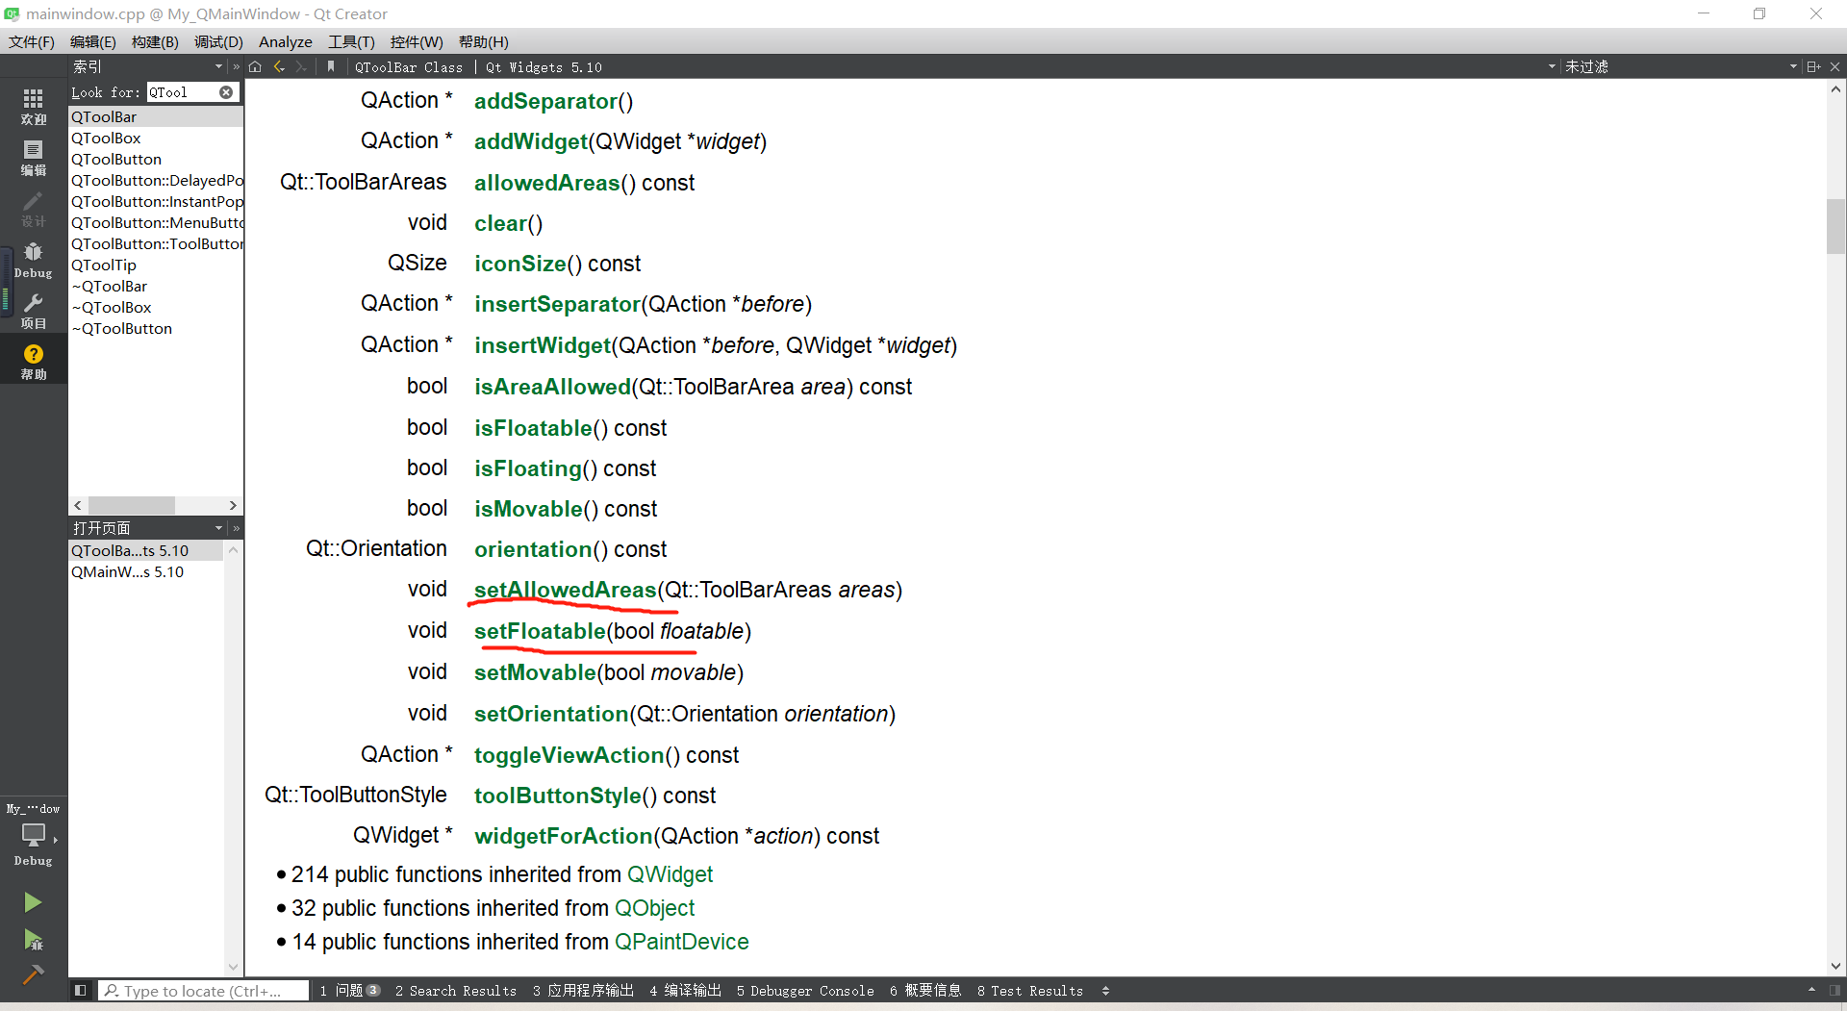
Task: Open the 调试(D) menu
Action: pyautogui.click(x=218, y=41)
